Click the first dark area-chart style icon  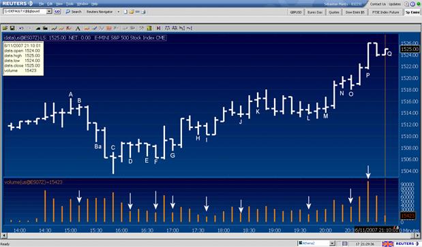pos(38,28)
